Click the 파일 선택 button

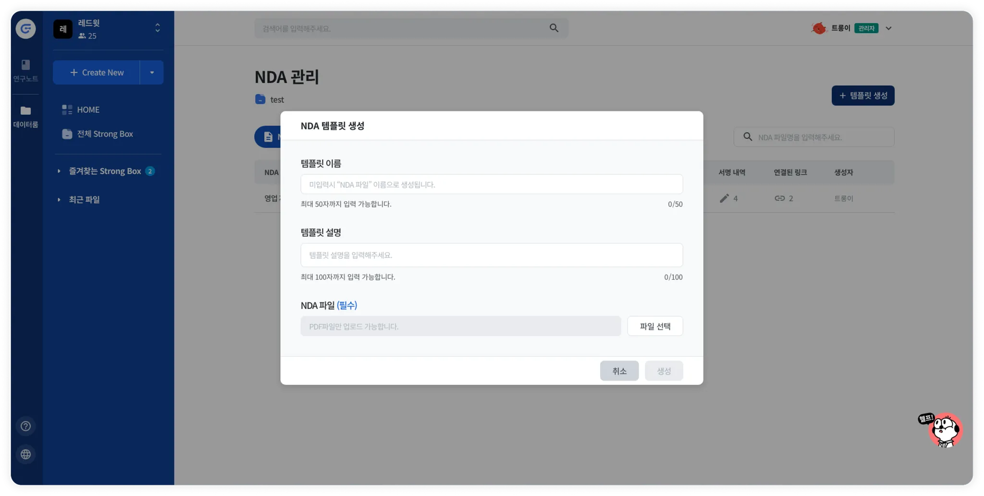click(x=655, y=326)
